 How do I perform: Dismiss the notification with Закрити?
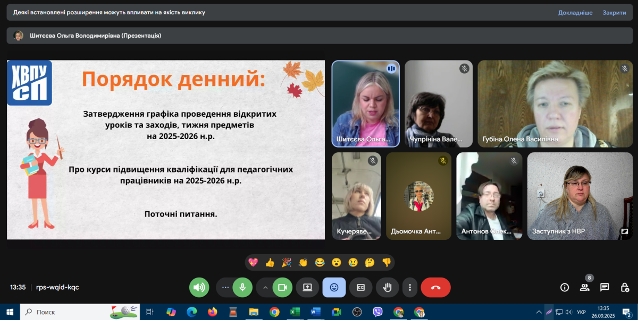point(614,12)
